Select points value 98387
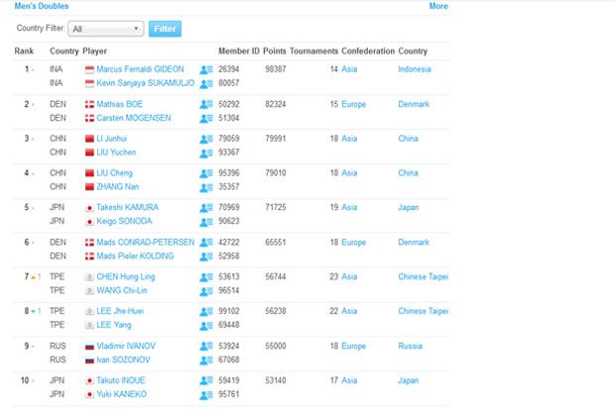Viewport: 615px width, 409px height. (x=276, y=69)
